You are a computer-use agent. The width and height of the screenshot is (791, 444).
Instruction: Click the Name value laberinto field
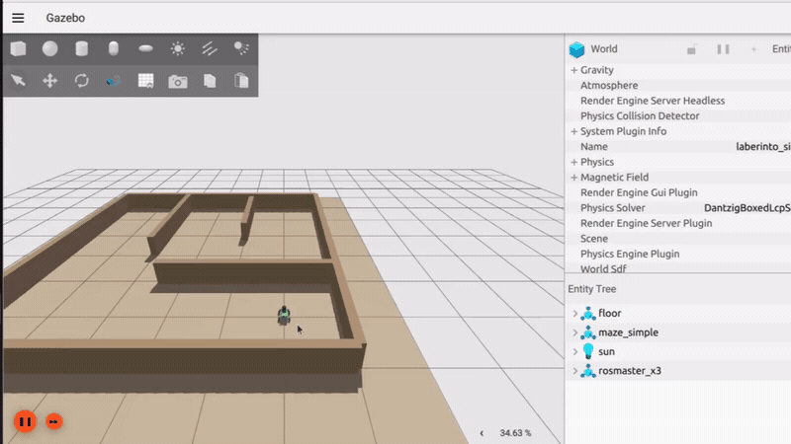[x=762, y=146]
